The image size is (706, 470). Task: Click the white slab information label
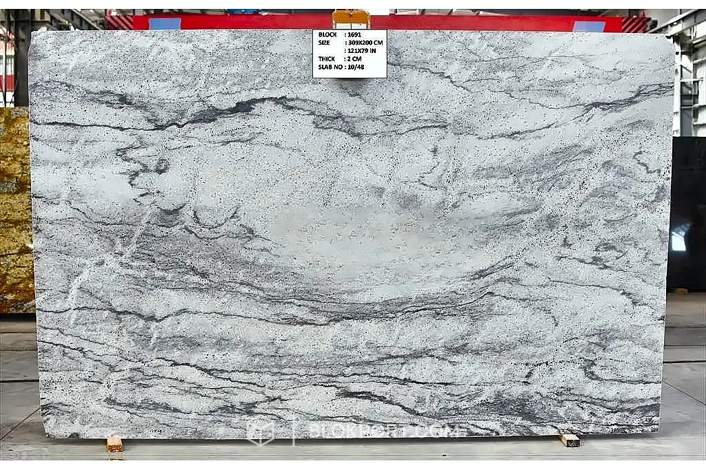[x=350, y=54]
